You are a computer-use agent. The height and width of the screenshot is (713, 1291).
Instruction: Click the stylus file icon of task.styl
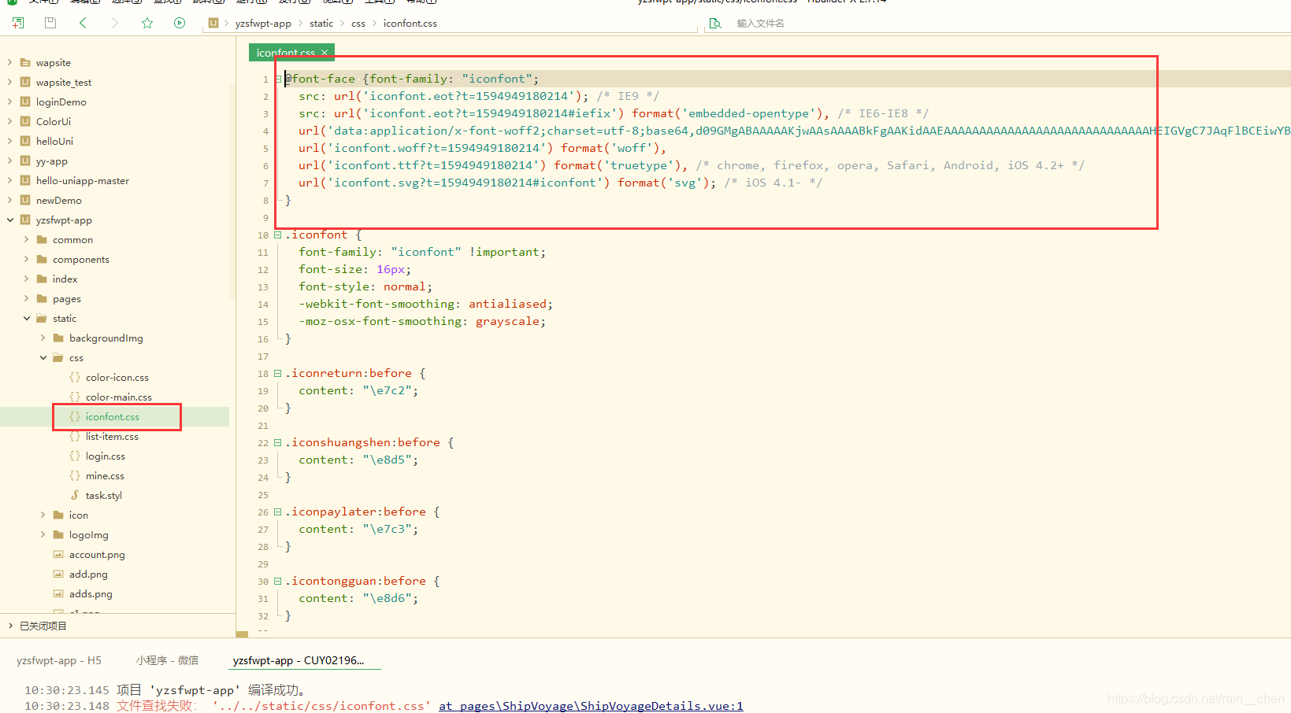click(x=75, y=495)
